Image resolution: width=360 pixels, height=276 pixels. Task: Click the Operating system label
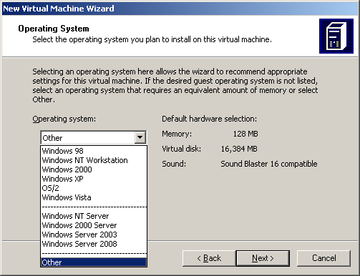pos(64,119)
